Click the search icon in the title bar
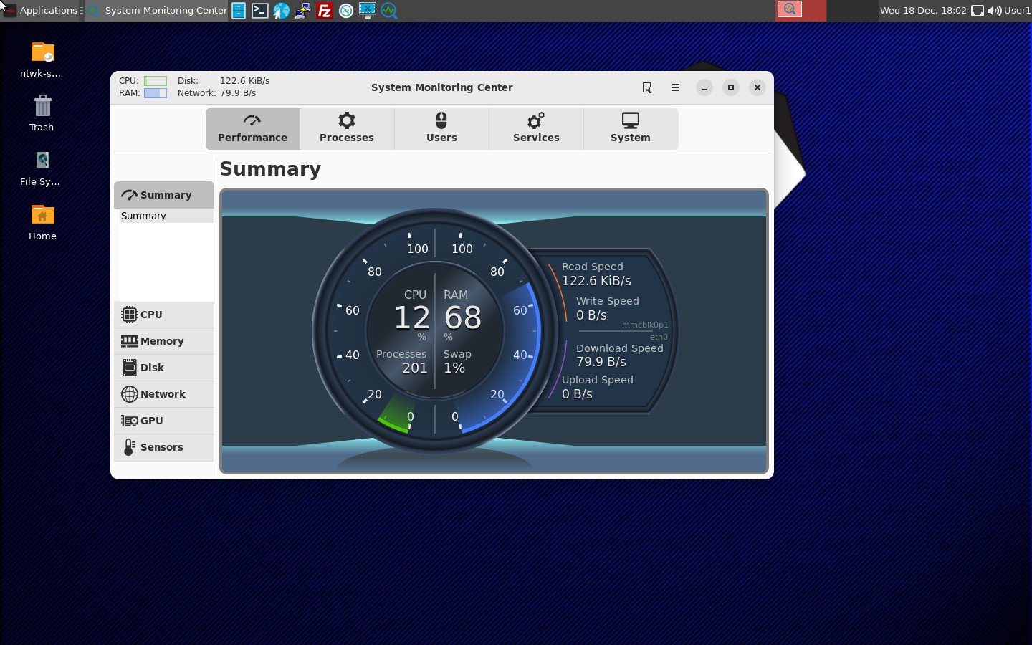Screen dimensions: 1032x645 click(x=646, y=87)
